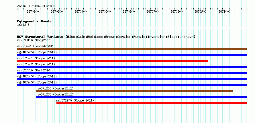Click the 16p13.3 band label
Screen dimensions: 255x123
[23, 25]
